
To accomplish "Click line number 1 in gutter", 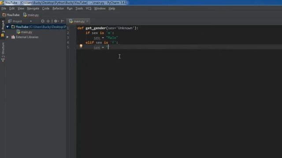I will [x=68, y=28].
